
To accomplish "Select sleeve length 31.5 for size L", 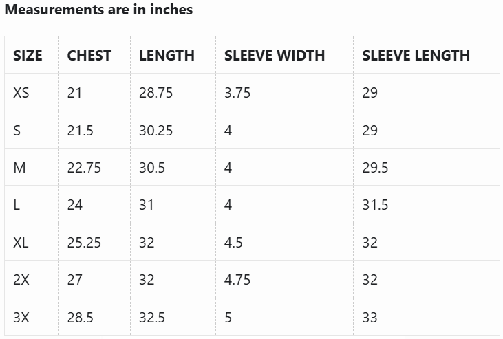I will [x=375, y=205].
